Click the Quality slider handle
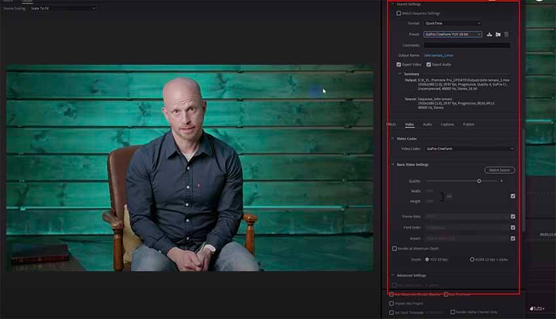The height and width of the screenshot is (319, 556). point(479,180)
